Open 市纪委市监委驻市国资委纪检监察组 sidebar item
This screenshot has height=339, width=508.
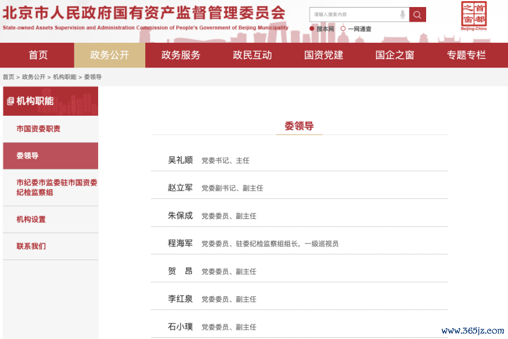[x=56, y=188]
